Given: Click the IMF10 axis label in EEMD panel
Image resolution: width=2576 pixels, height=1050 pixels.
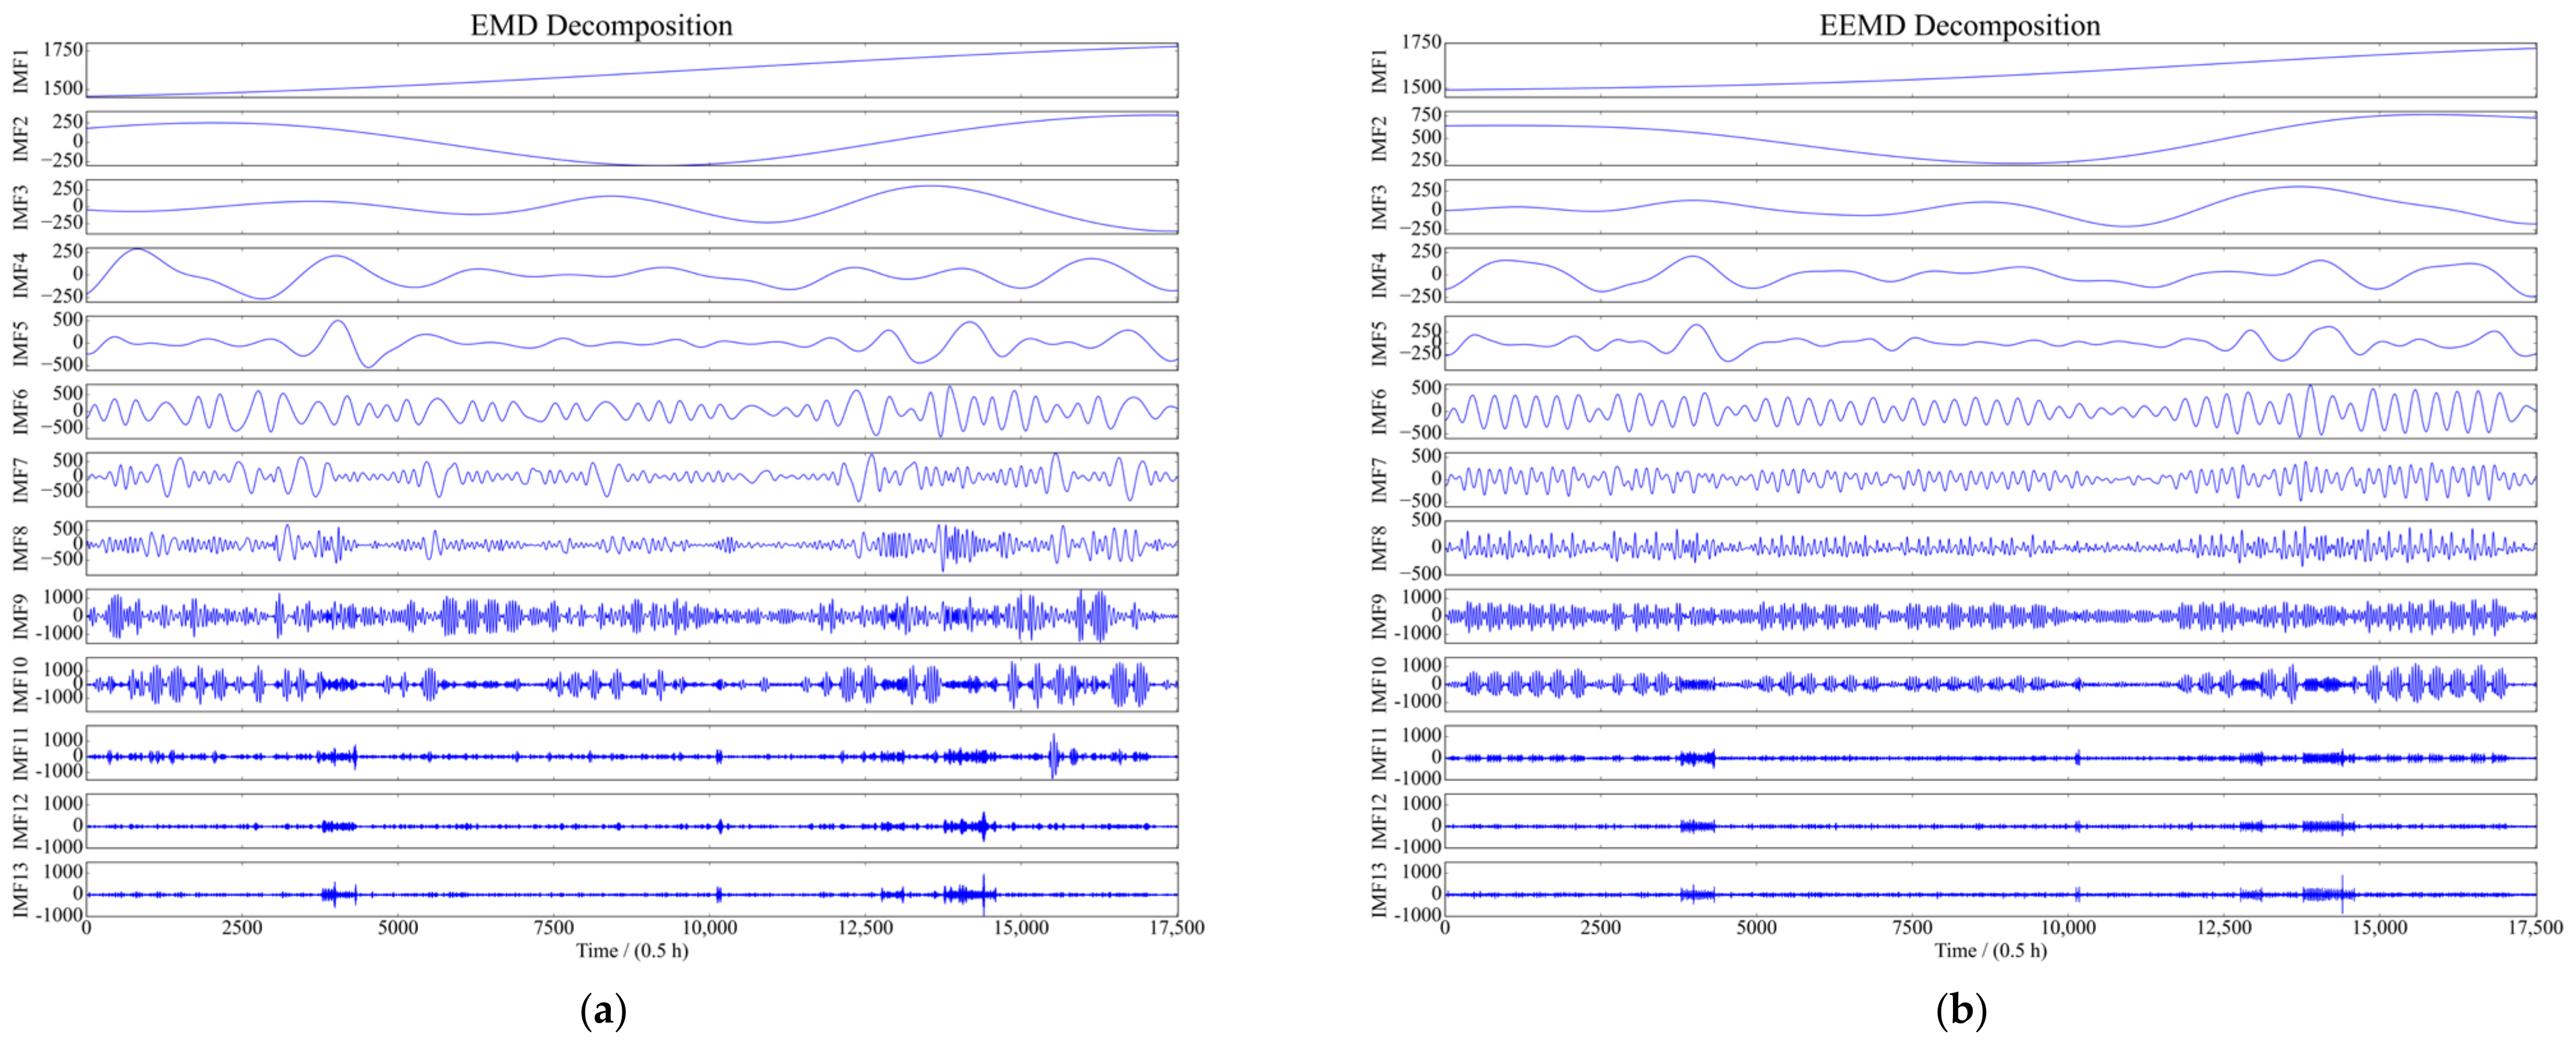Looking at the screenshot, I should pos(1379,685).
